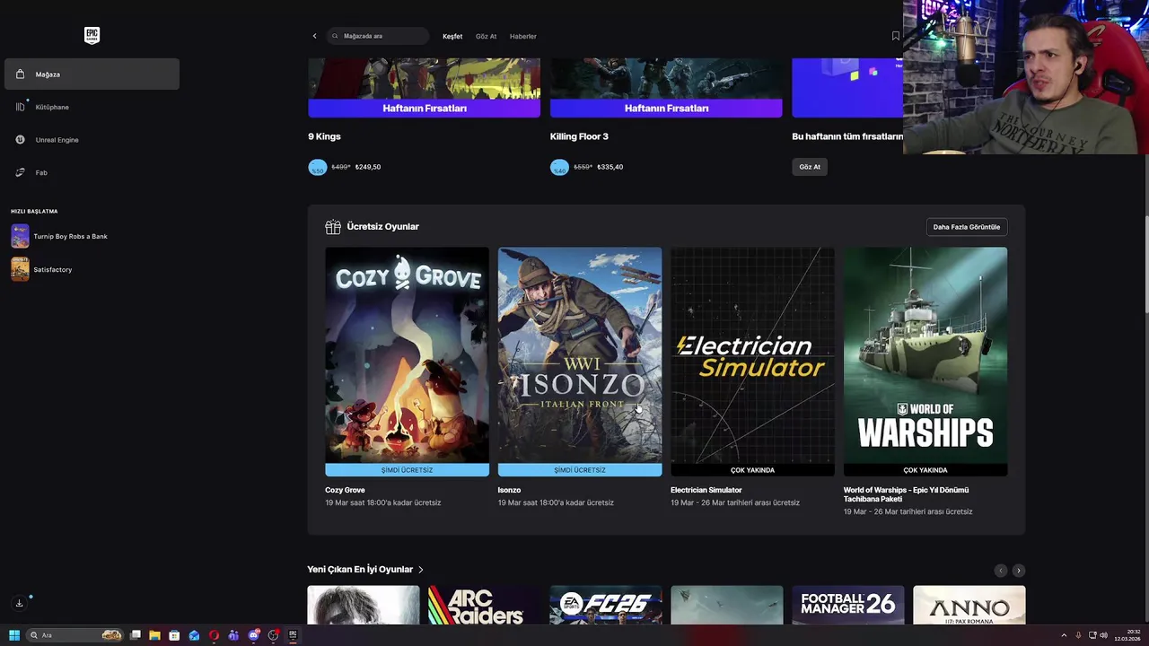This screenshot has height=646, width=1149.
Task: Open the downloads icon in sidebar
Action: pyautogui.click(x=19, y=603)
